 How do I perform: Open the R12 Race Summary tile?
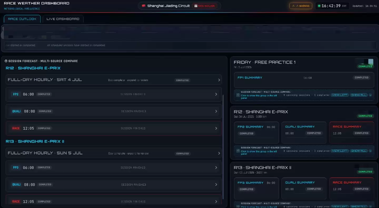point(352,132)
